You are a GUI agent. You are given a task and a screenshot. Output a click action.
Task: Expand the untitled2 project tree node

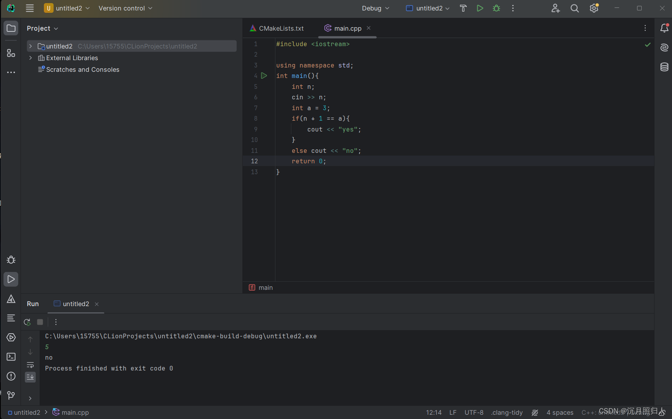tap(30, 46)
